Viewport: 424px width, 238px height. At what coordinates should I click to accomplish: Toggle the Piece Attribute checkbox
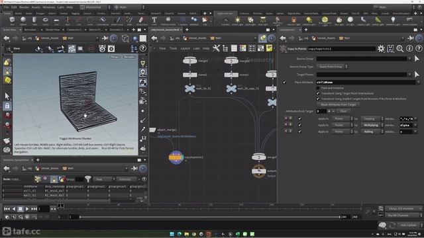tap(284, 82)
